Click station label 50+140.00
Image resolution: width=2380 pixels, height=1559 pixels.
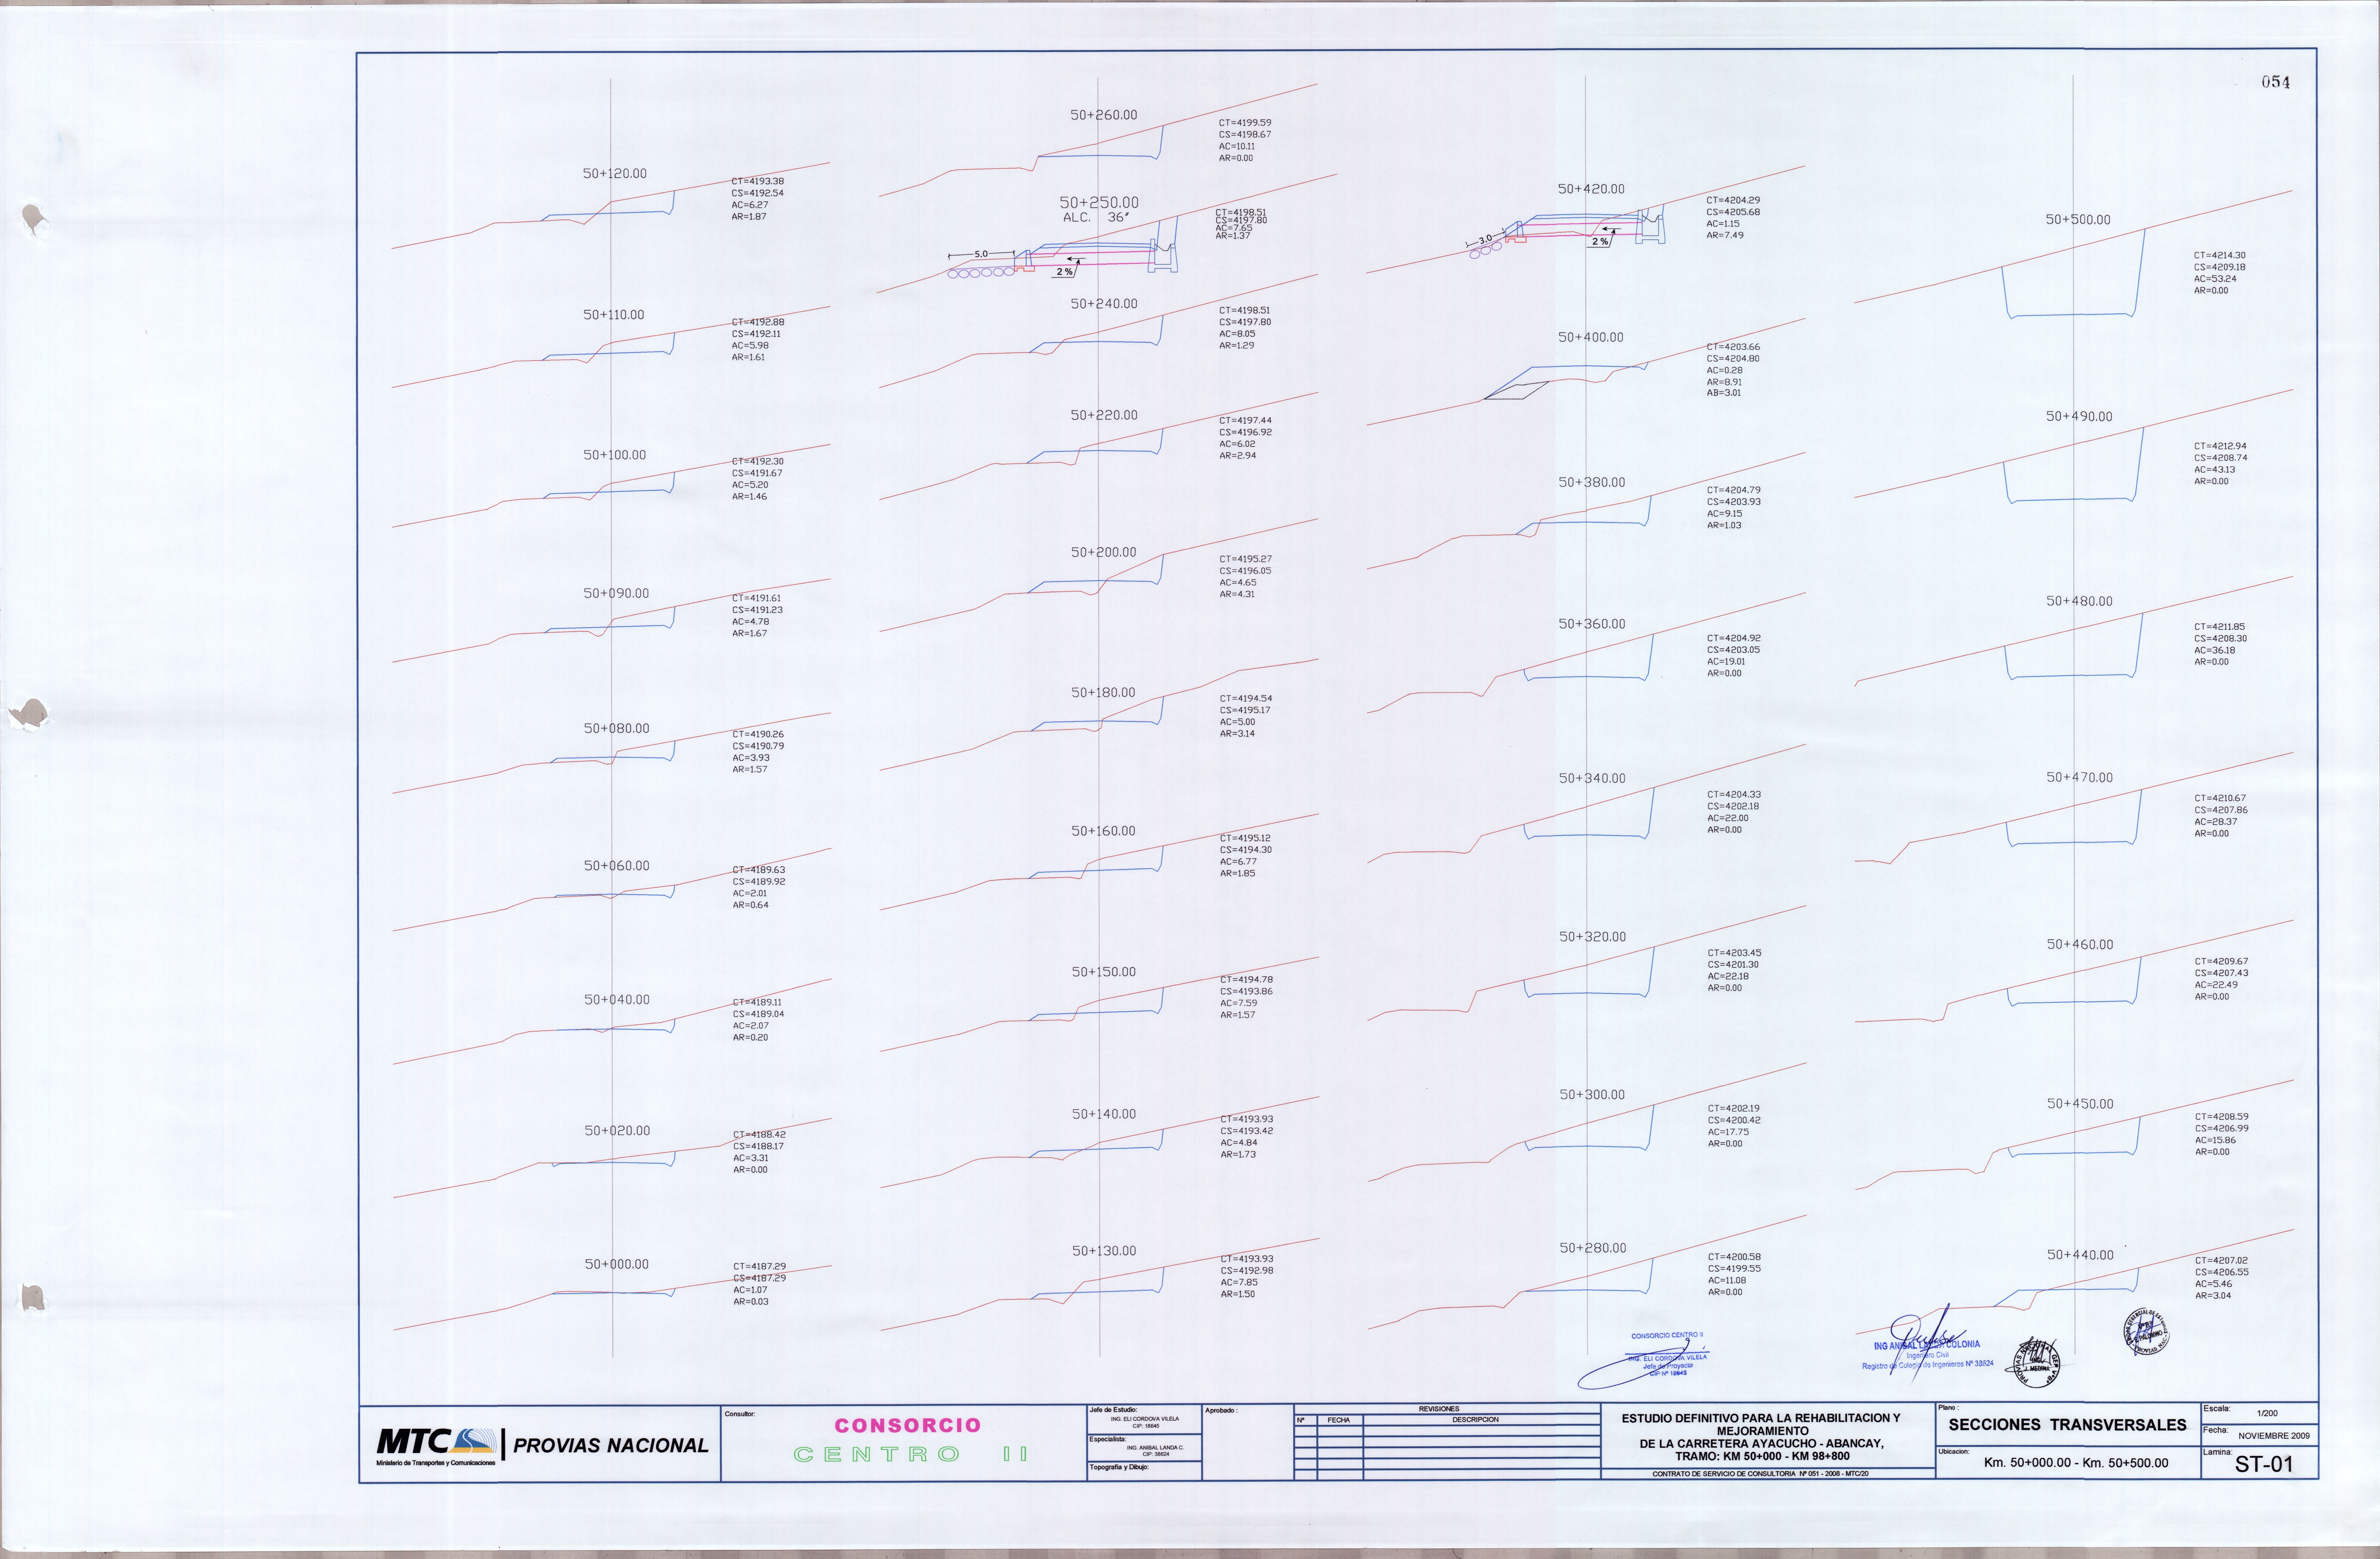click(x=1104, y=1114)
